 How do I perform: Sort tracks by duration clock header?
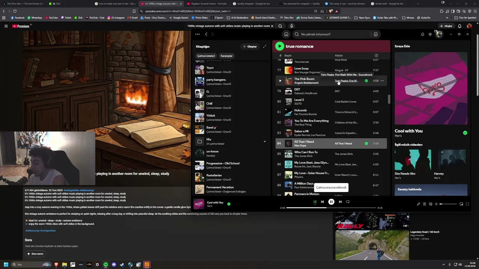376,56
